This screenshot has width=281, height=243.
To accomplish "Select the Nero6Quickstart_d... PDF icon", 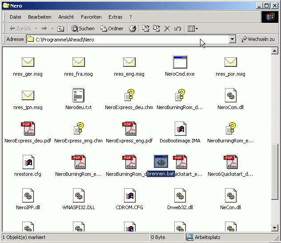I will [231, 162].
